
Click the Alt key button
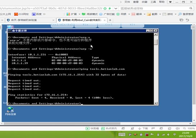(x=132, y=25)
